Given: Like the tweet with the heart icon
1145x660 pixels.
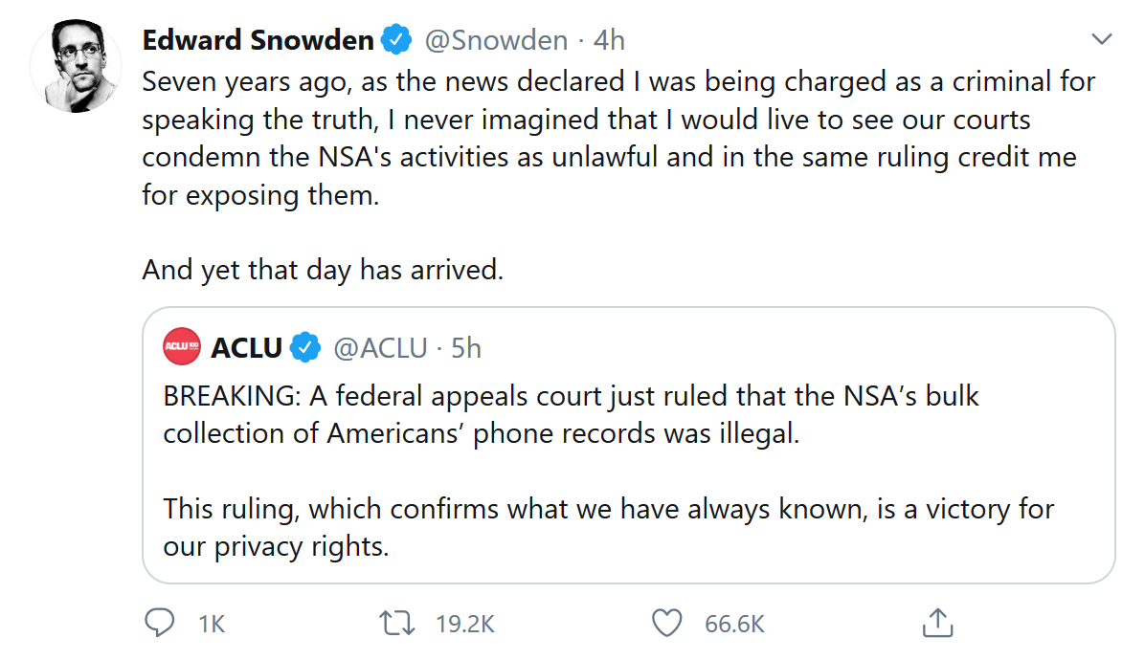Looking at the screenshot, I should pyautogui.click(x=666, y=624).
